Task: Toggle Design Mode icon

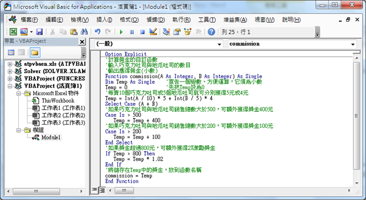Action: coord(153,32)
